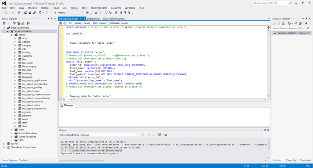Click the editor split view plus handle
Viewport: 313px width, 168px height.
[268, 28]
